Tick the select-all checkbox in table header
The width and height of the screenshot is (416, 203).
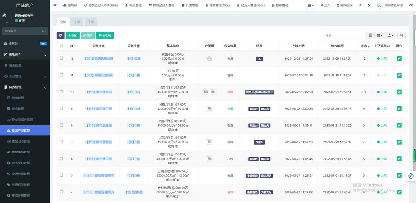pos(61,45)
